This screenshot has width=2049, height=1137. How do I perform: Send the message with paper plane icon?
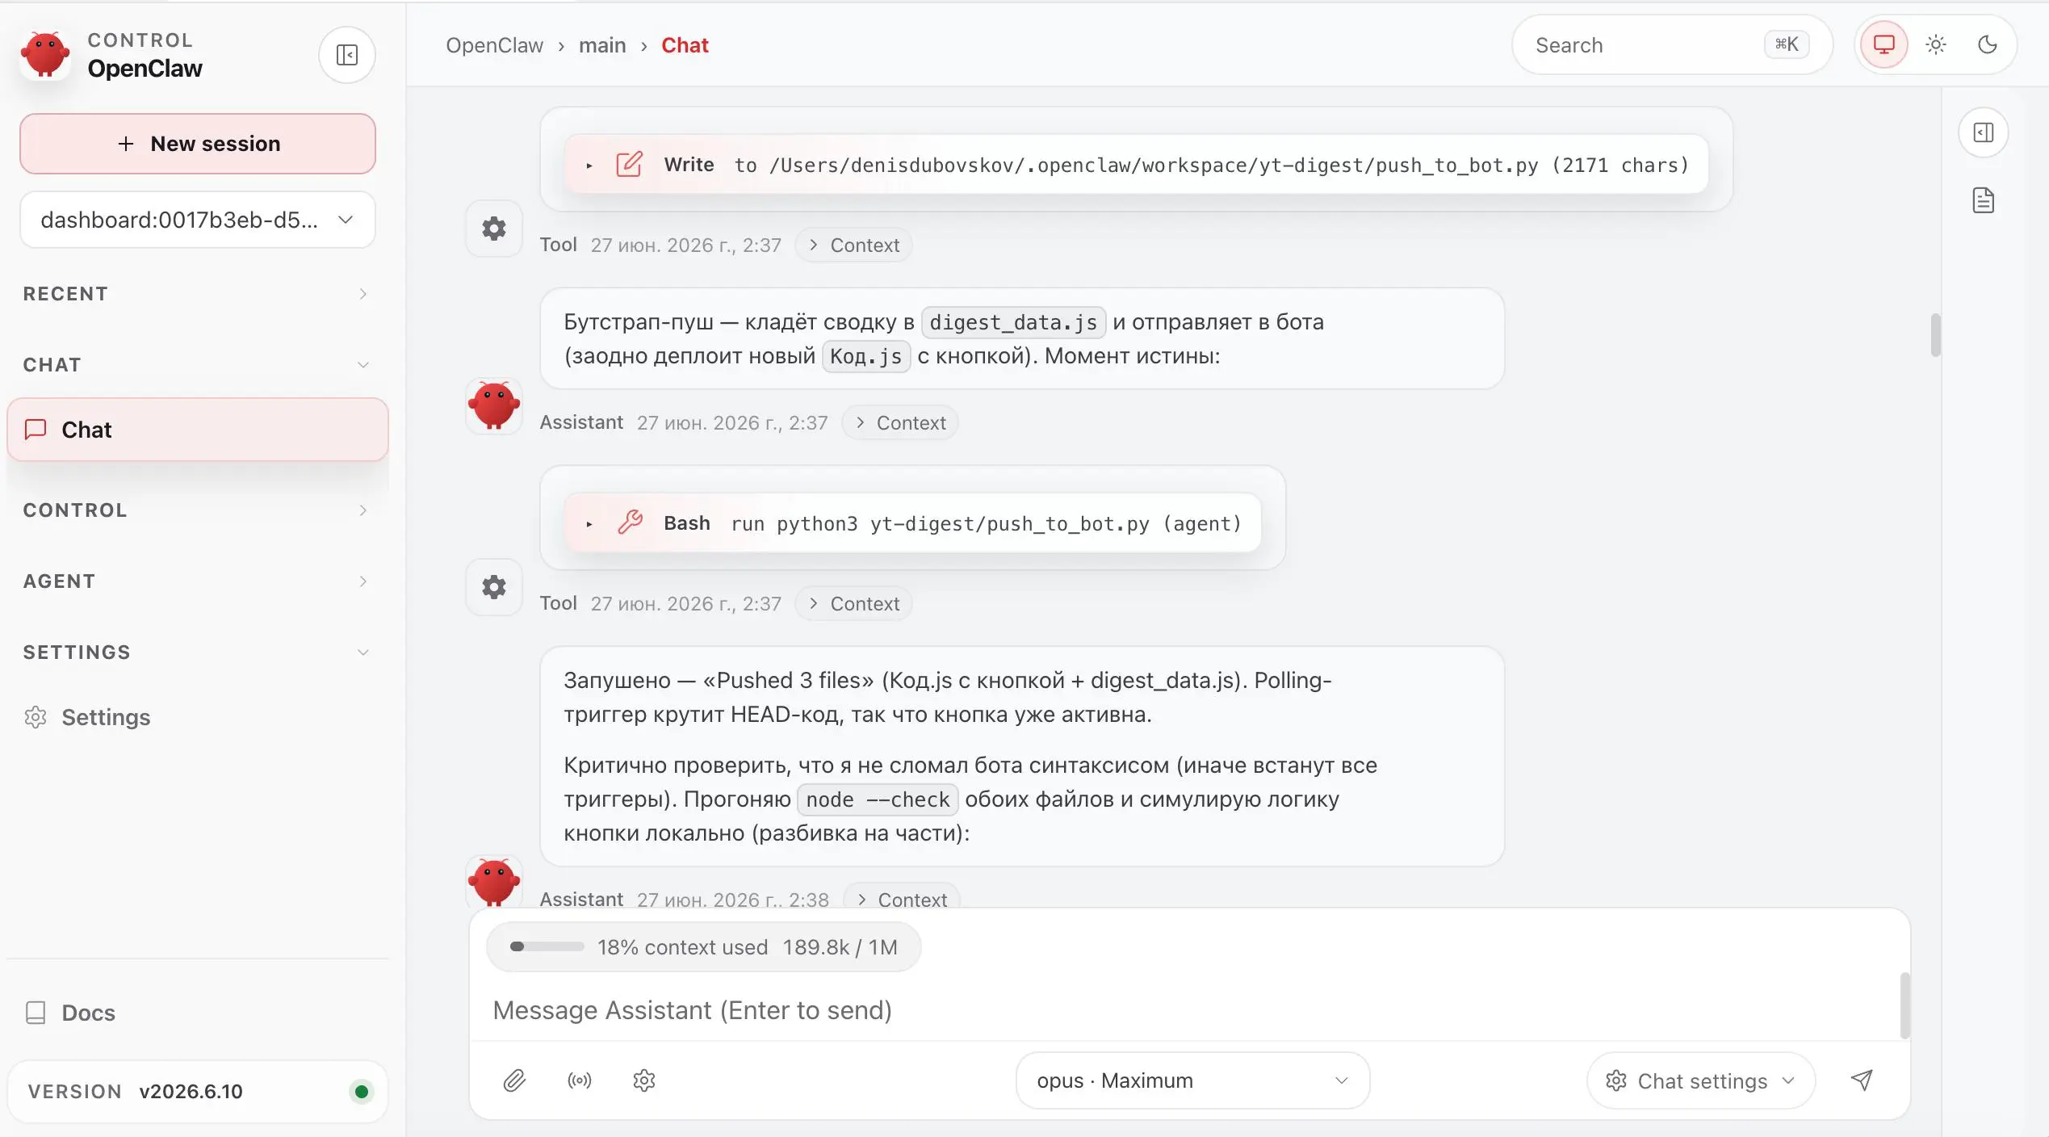tap(1862, 1080)
